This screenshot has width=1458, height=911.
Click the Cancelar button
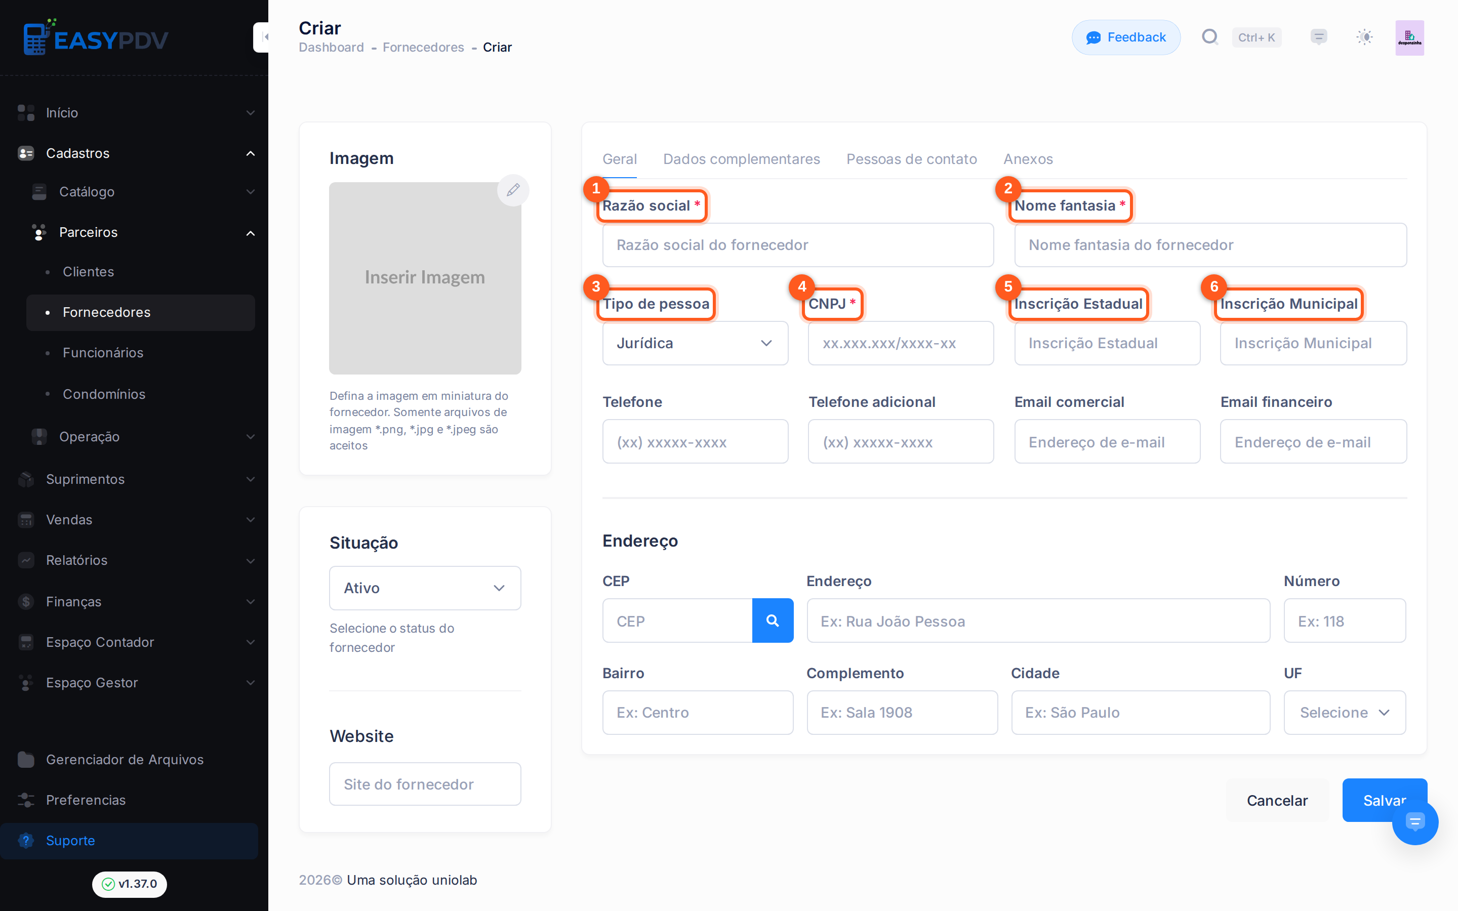point(1277,800)
